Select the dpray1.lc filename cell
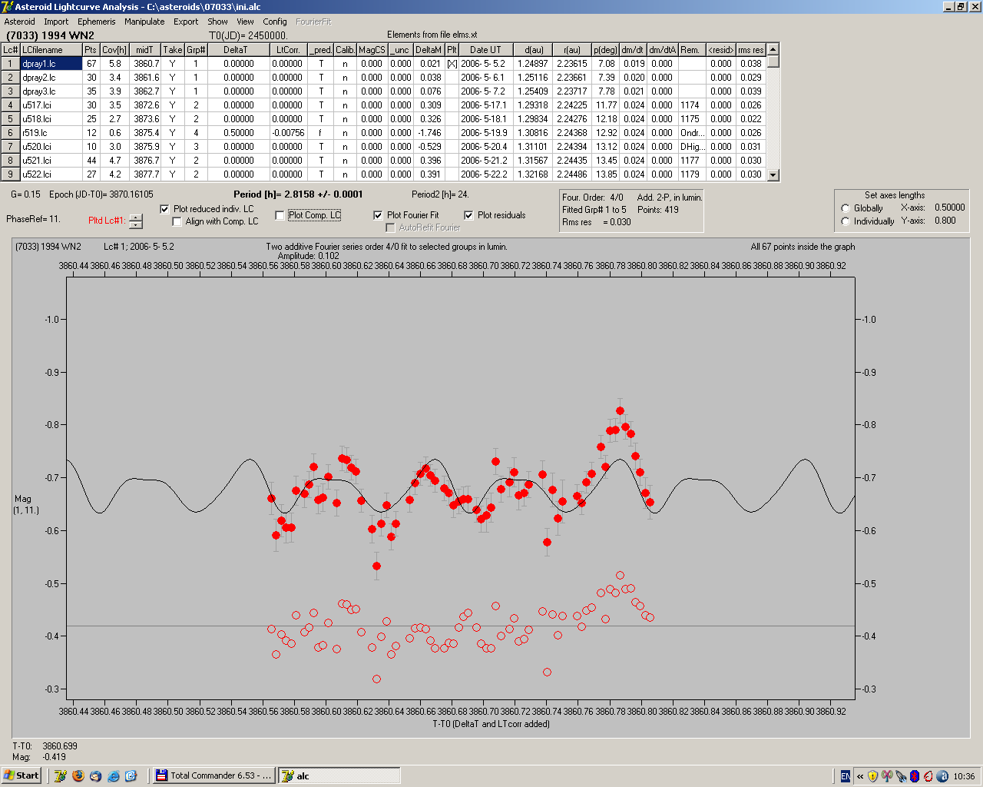This screenshot has width=983, height=787. [x=51, y=64]
